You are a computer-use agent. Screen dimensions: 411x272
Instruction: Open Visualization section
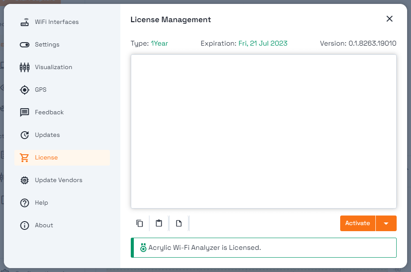point(62,67)
